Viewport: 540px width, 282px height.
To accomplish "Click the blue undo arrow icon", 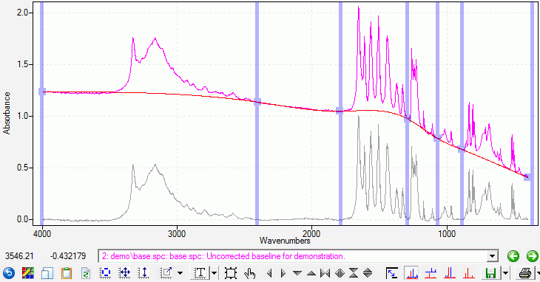I will click(x=9, y=273).
